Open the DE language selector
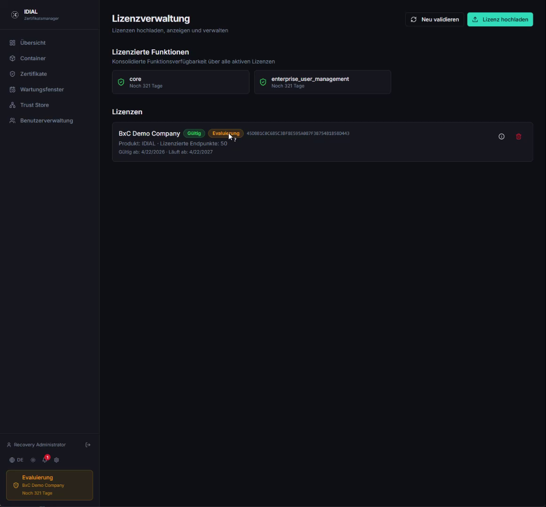 (x=16, y=460)
